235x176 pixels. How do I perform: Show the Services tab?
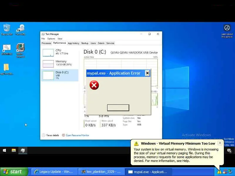pyautogui.click(x=110, y=43)
